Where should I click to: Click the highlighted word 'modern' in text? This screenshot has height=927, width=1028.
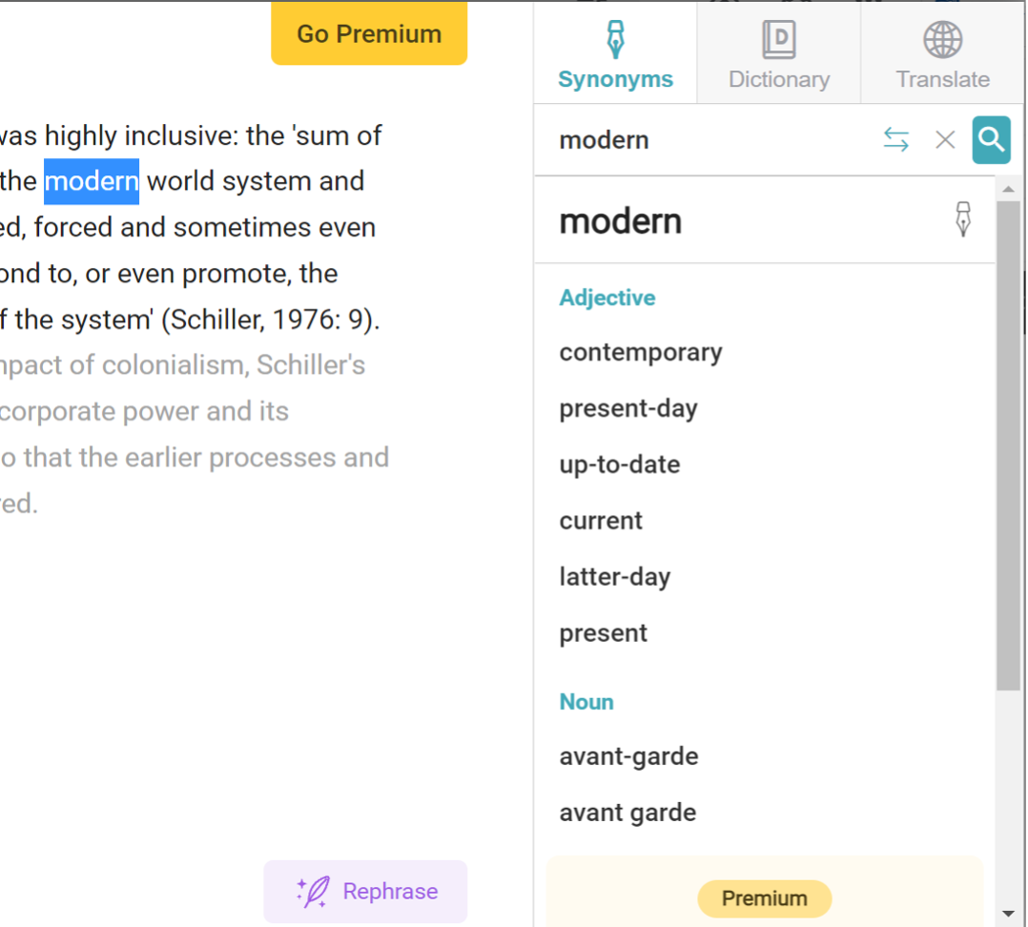pos(92,181)
